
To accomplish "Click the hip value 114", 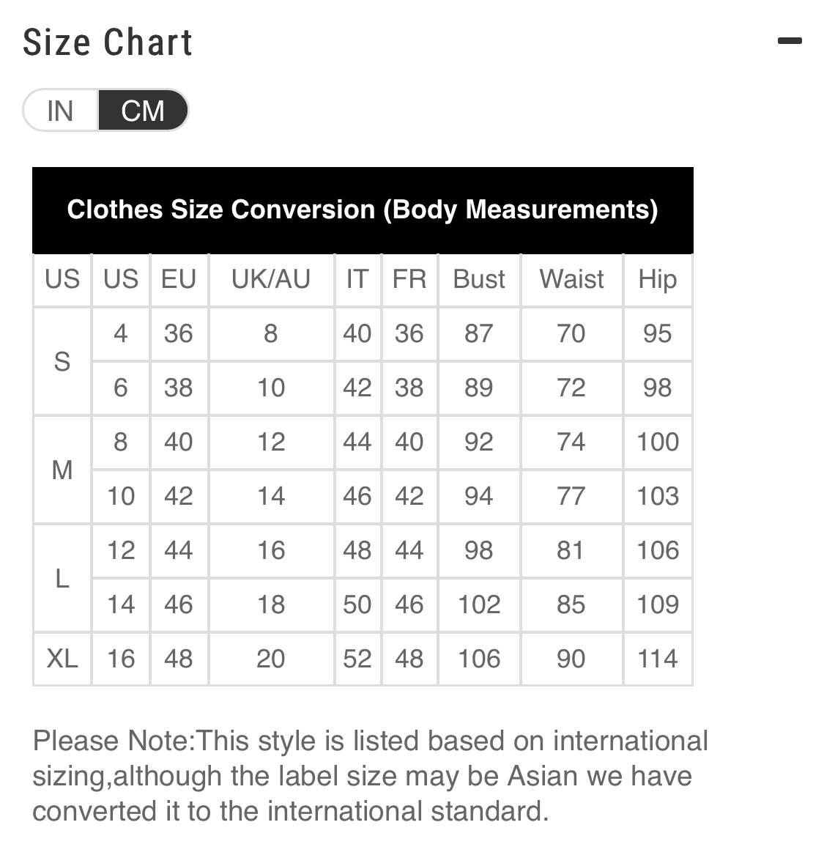I will pyautogui.click(x=658, y=659).
